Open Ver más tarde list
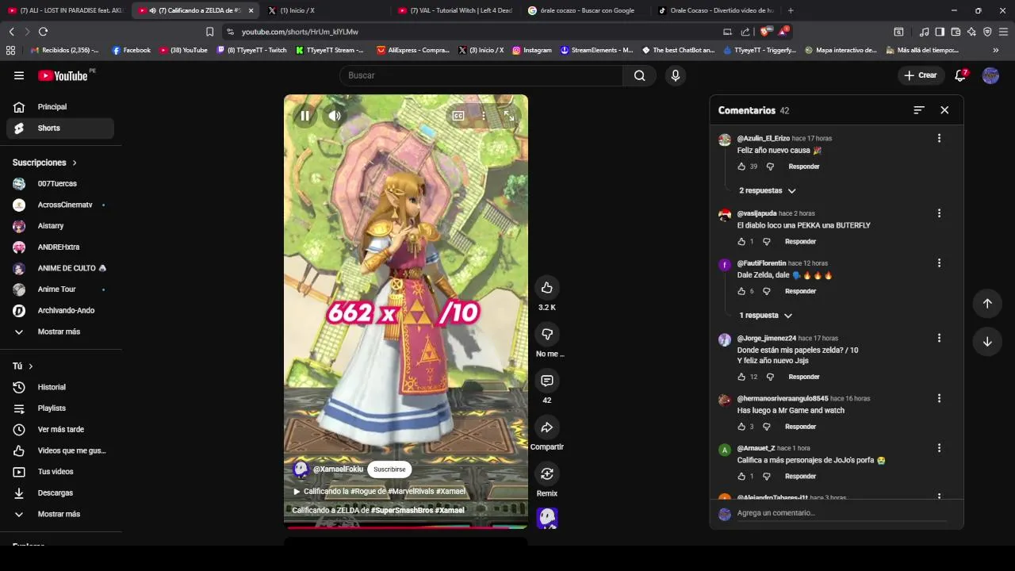Image resolution: width=1015 pixels, height=571 pixels. tap(60, 429)
